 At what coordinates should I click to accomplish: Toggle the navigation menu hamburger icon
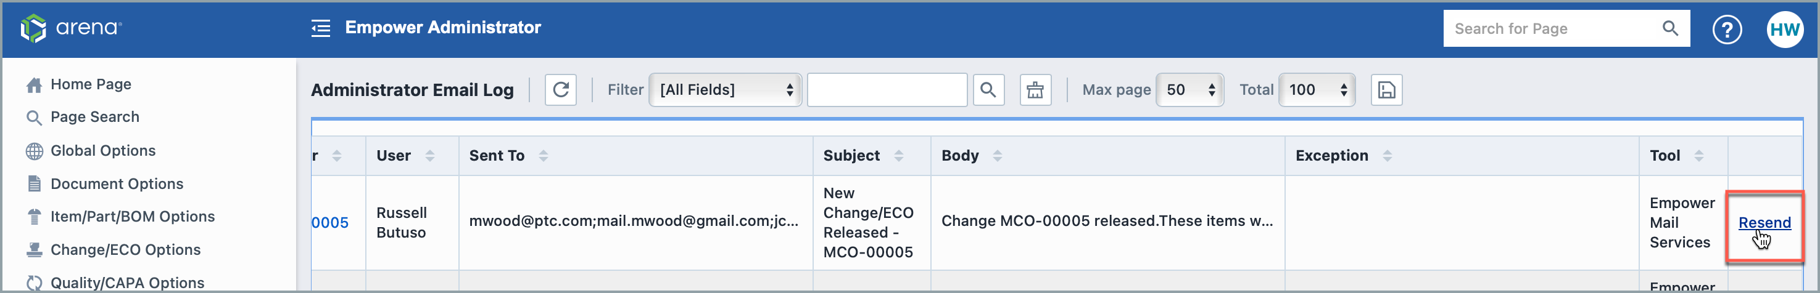(321, 28)
